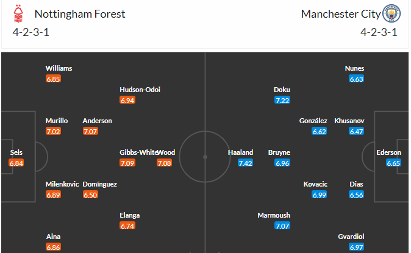Screen dimensions: 411x253
Task: Select Murillo's 7.02 rating badge
Action: pos(53,131)
